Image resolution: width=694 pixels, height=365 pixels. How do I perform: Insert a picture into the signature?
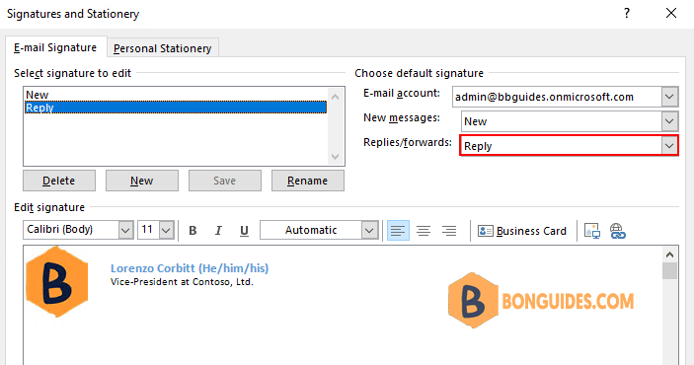coord(592,231)
